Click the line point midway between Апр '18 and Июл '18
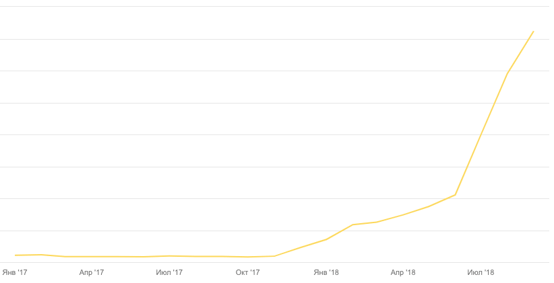The image size is (554, 283). tap(441, 200)
